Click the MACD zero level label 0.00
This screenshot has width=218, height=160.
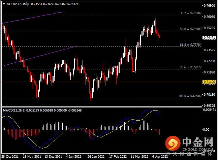(x=206, y=130)
